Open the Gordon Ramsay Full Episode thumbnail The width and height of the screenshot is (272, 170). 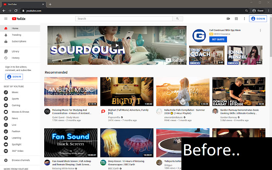pos(239,92)
